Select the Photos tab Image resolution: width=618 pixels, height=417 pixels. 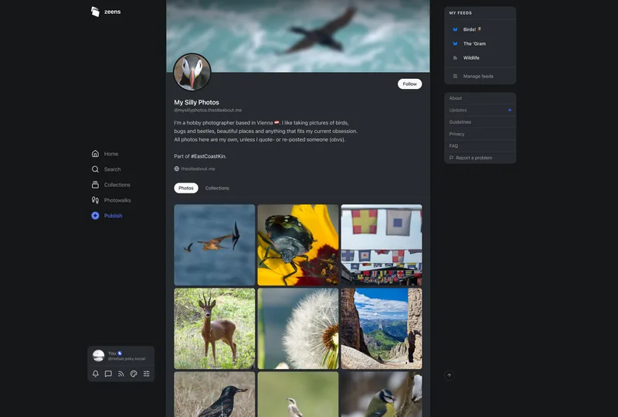186,188
